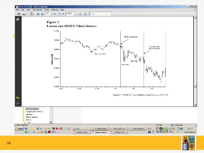Click the zoom in button
The image size is (204, 153).
click(63, 14)
